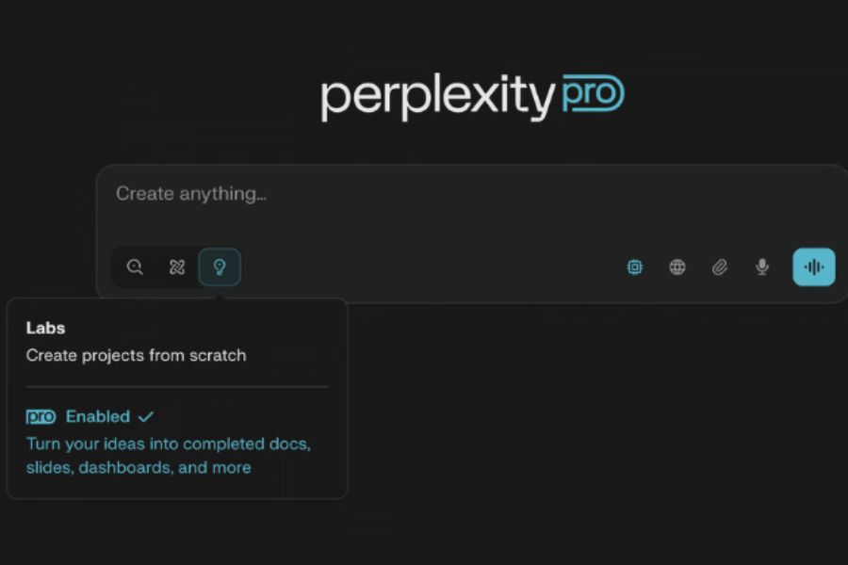The width and height of the screenshot is (848, 565).
Task: Click the checkmark next to Enabled
Action: (145, 416)
